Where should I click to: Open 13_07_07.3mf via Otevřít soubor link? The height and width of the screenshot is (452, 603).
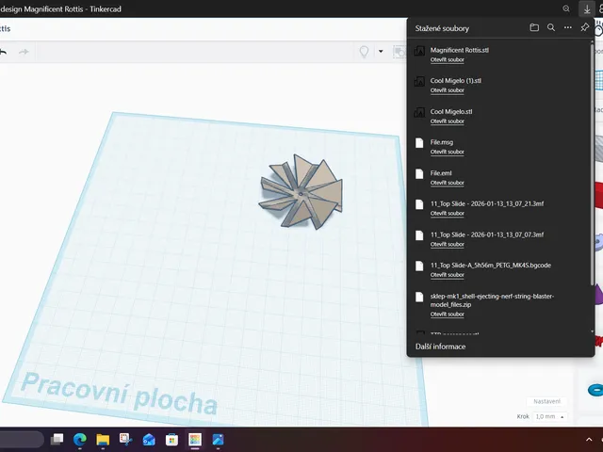[x=448, y=245]
